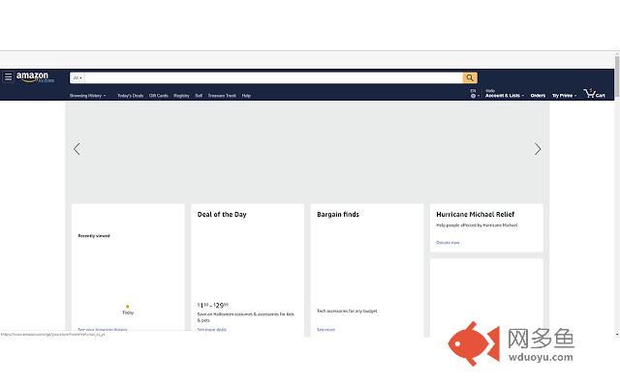Open Registry nav item
The width and height of the screenshot is (620, 387).
point(181,96)
